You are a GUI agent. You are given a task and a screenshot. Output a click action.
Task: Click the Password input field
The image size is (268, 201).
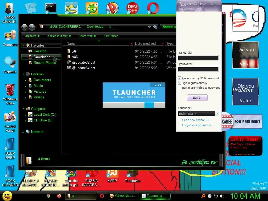pyautogui.click(x=198, y=69)
